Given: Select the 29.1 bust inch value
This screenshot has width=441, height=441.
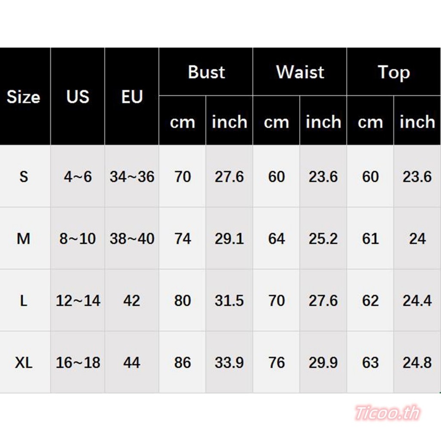Looking at the screenshot, I should pos(229,239).
